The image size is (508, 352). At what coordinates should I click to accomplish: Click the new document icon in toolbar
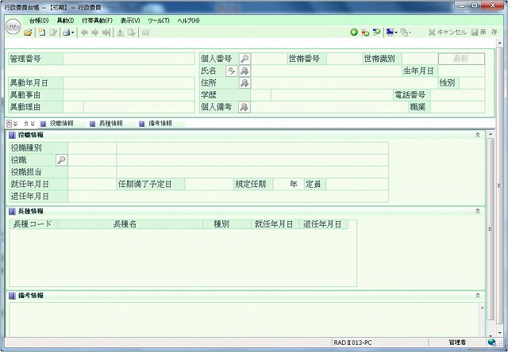pos(42,33)
